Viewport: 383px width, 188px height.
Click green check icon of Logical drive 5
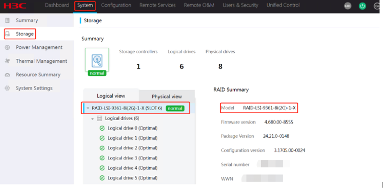coord(102,178)
